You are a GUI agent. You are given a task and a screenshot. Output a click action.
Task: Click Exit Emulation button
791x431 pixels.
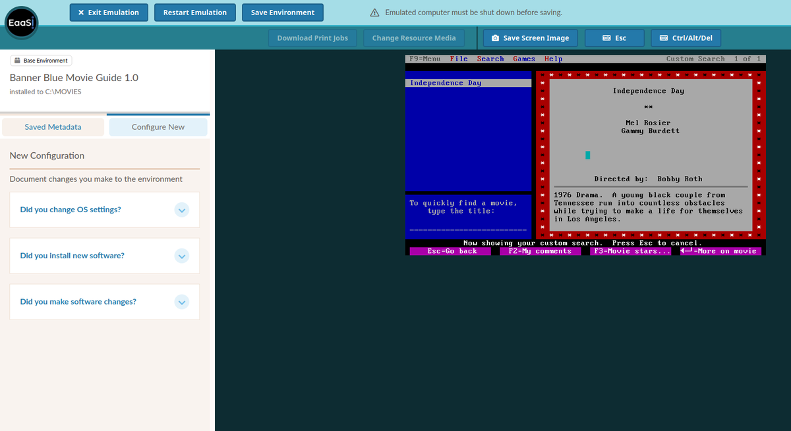[109, 13]
